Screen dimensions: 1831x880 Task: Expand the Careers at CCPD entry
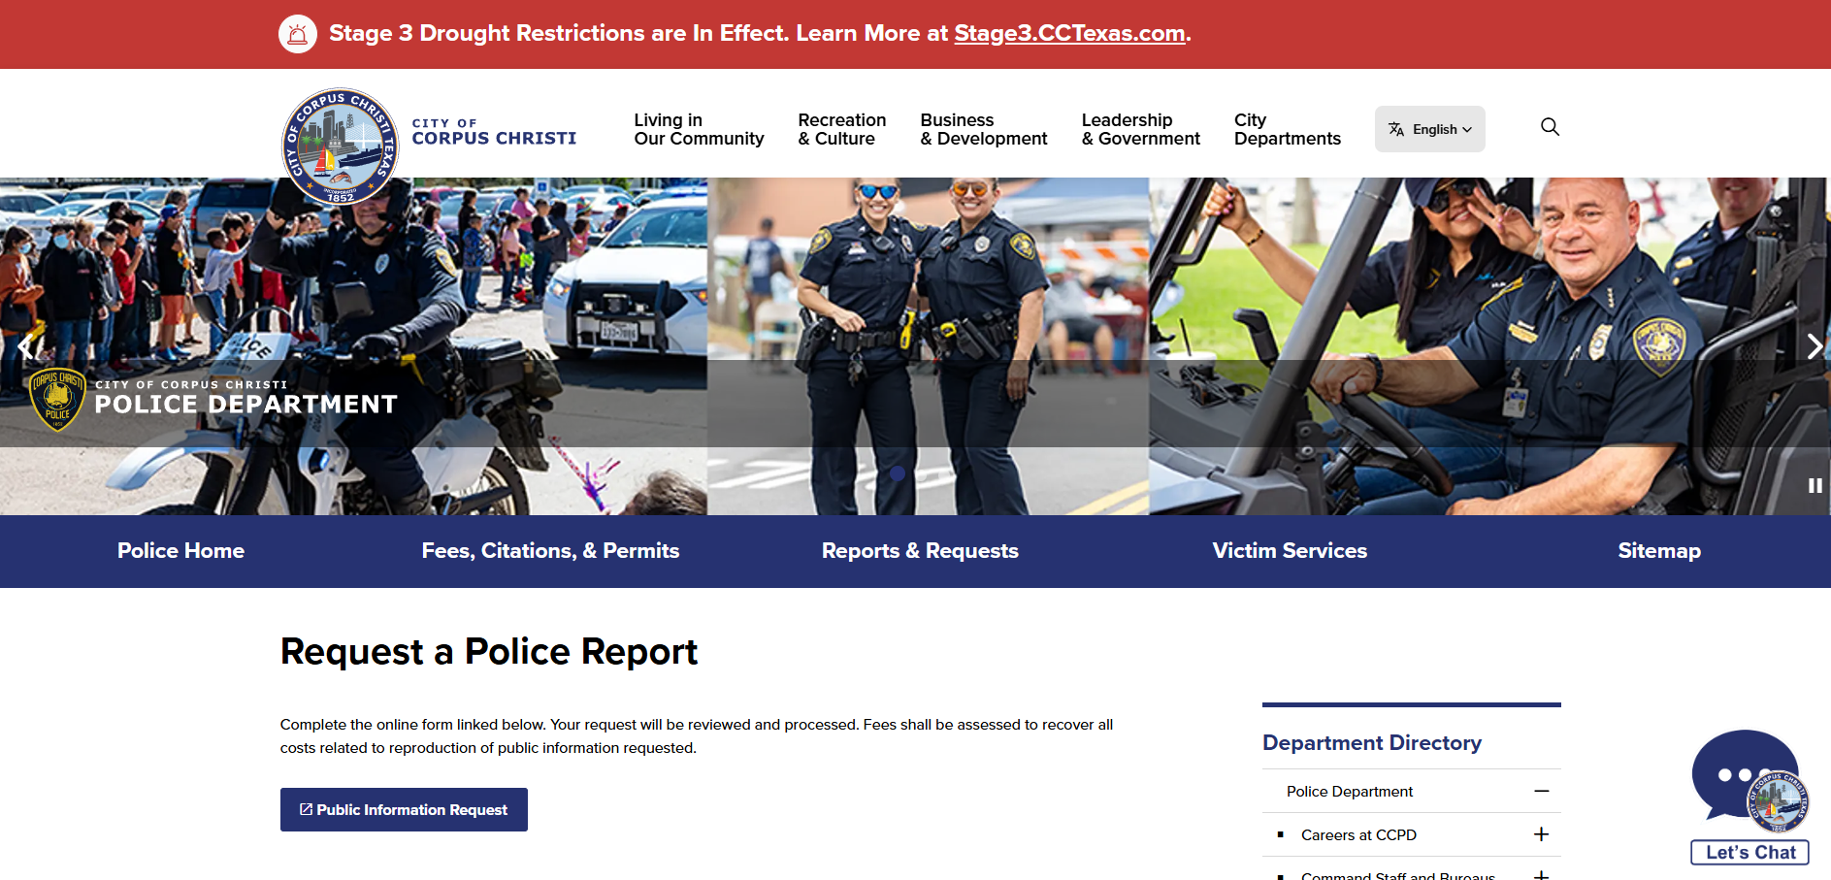1542,834
